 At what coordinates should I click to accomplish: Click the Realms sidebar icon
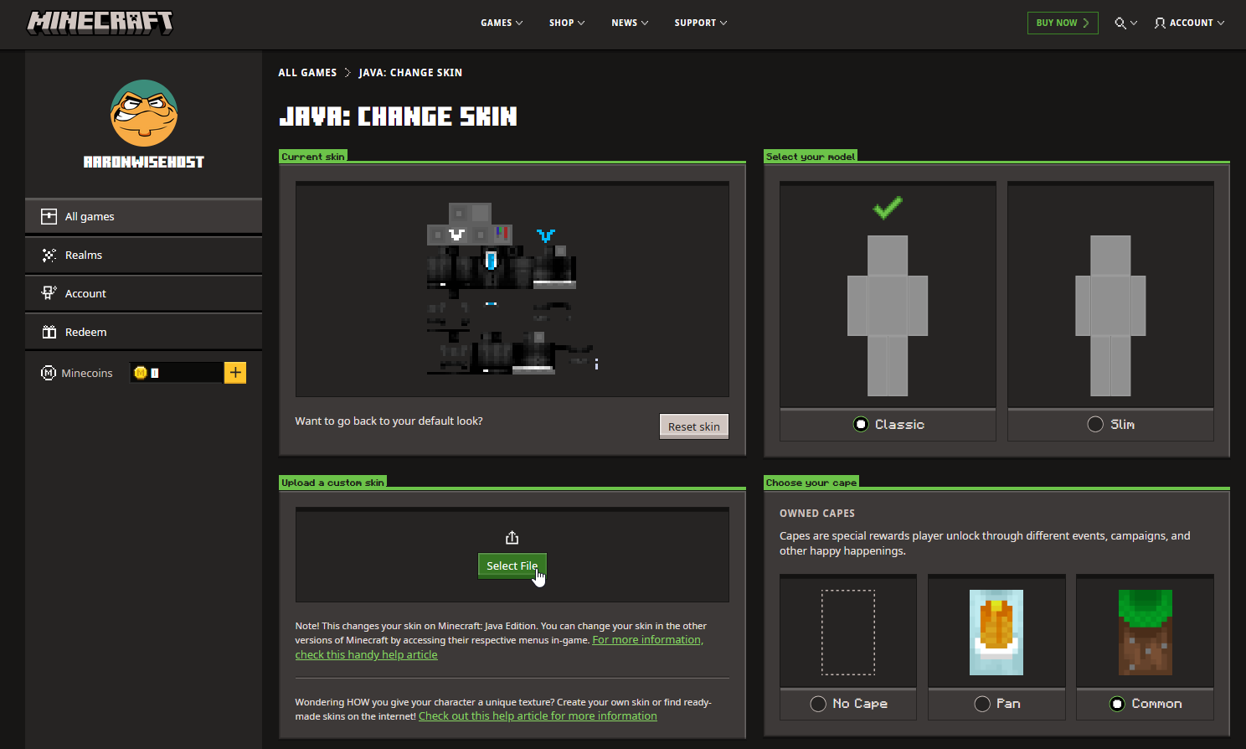[49, 255]
